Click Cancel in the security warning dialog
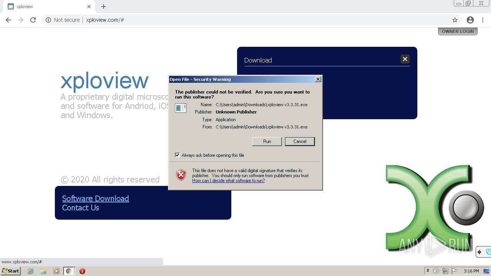 (x=300, y=141)
